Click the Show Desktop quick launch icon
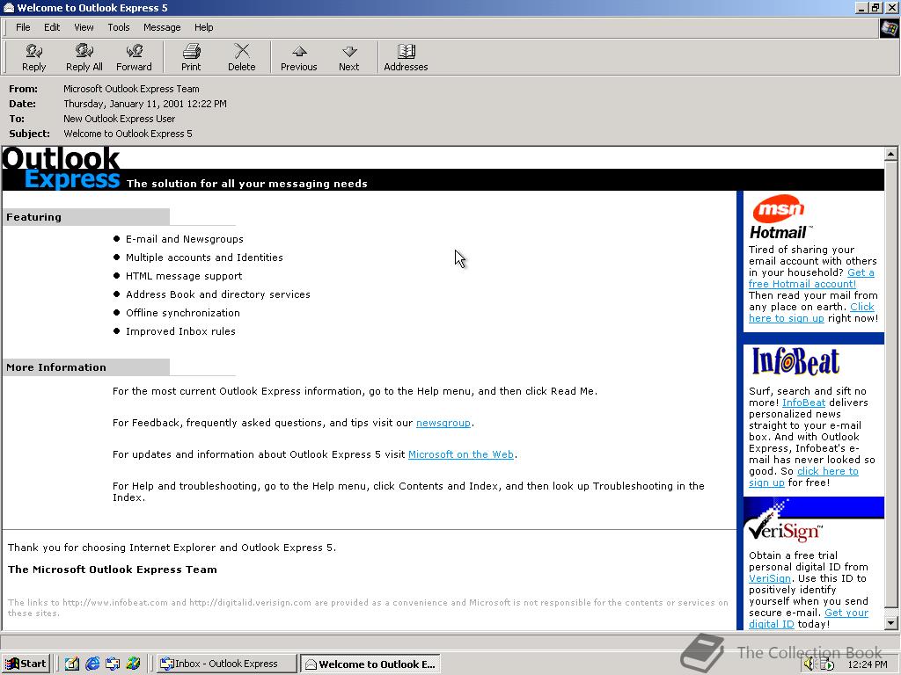The image size is (901, 675). (72, 664)
